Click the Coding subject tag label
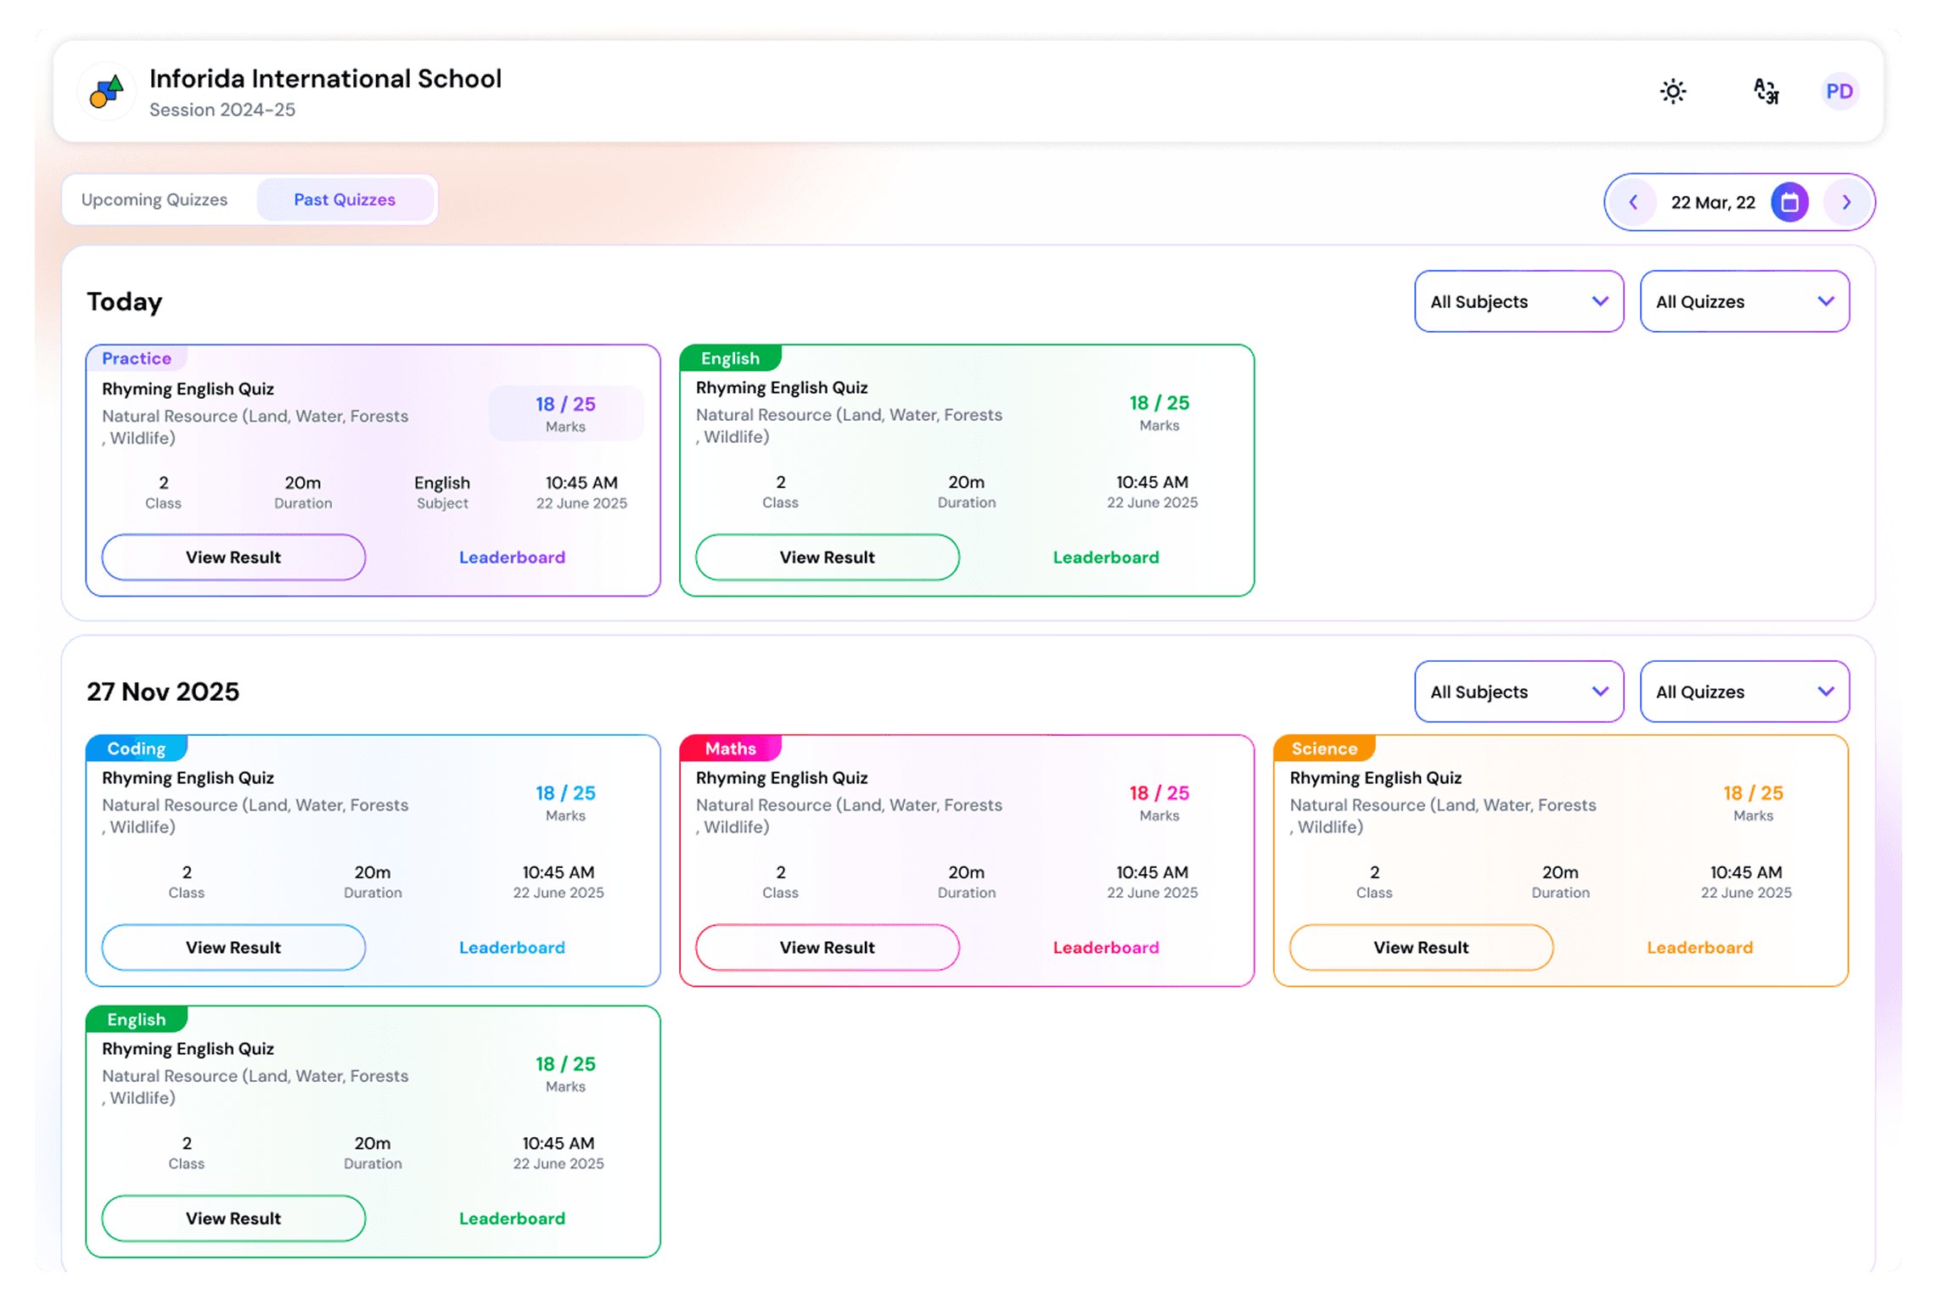 (x=136, y=748)
